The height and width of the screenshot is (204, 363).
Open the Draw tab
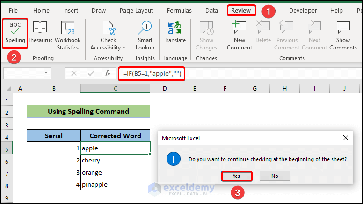(x=99, y=11)
